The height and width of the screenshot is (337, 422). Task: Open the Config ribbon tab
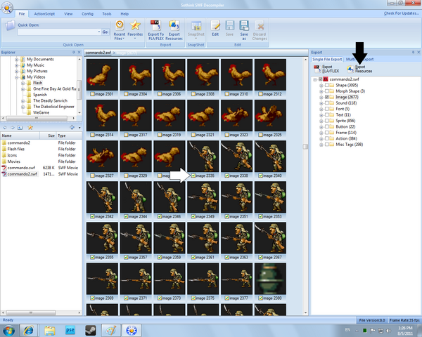coord(87,14)
